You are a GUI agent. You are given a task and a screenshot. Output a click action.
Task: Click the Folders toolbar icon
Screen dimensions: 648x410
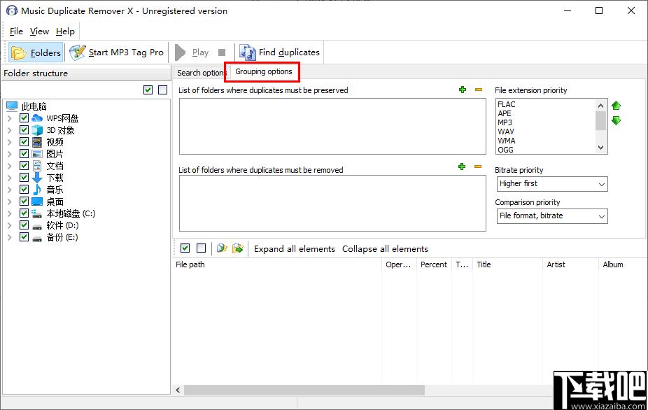tap(18, 53)
